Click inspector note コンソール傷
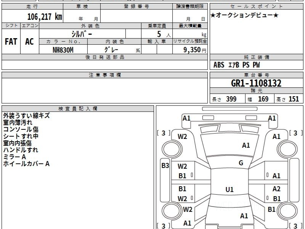The width and height of the screenshot is (305, 229). click(x=21, y=129)
